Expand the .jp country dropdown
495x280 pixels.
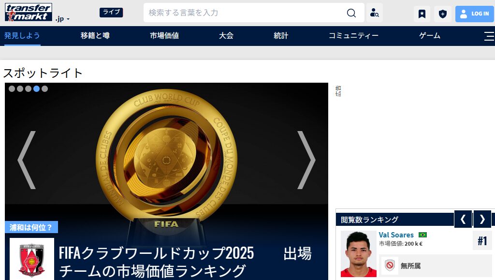(62, 19)
